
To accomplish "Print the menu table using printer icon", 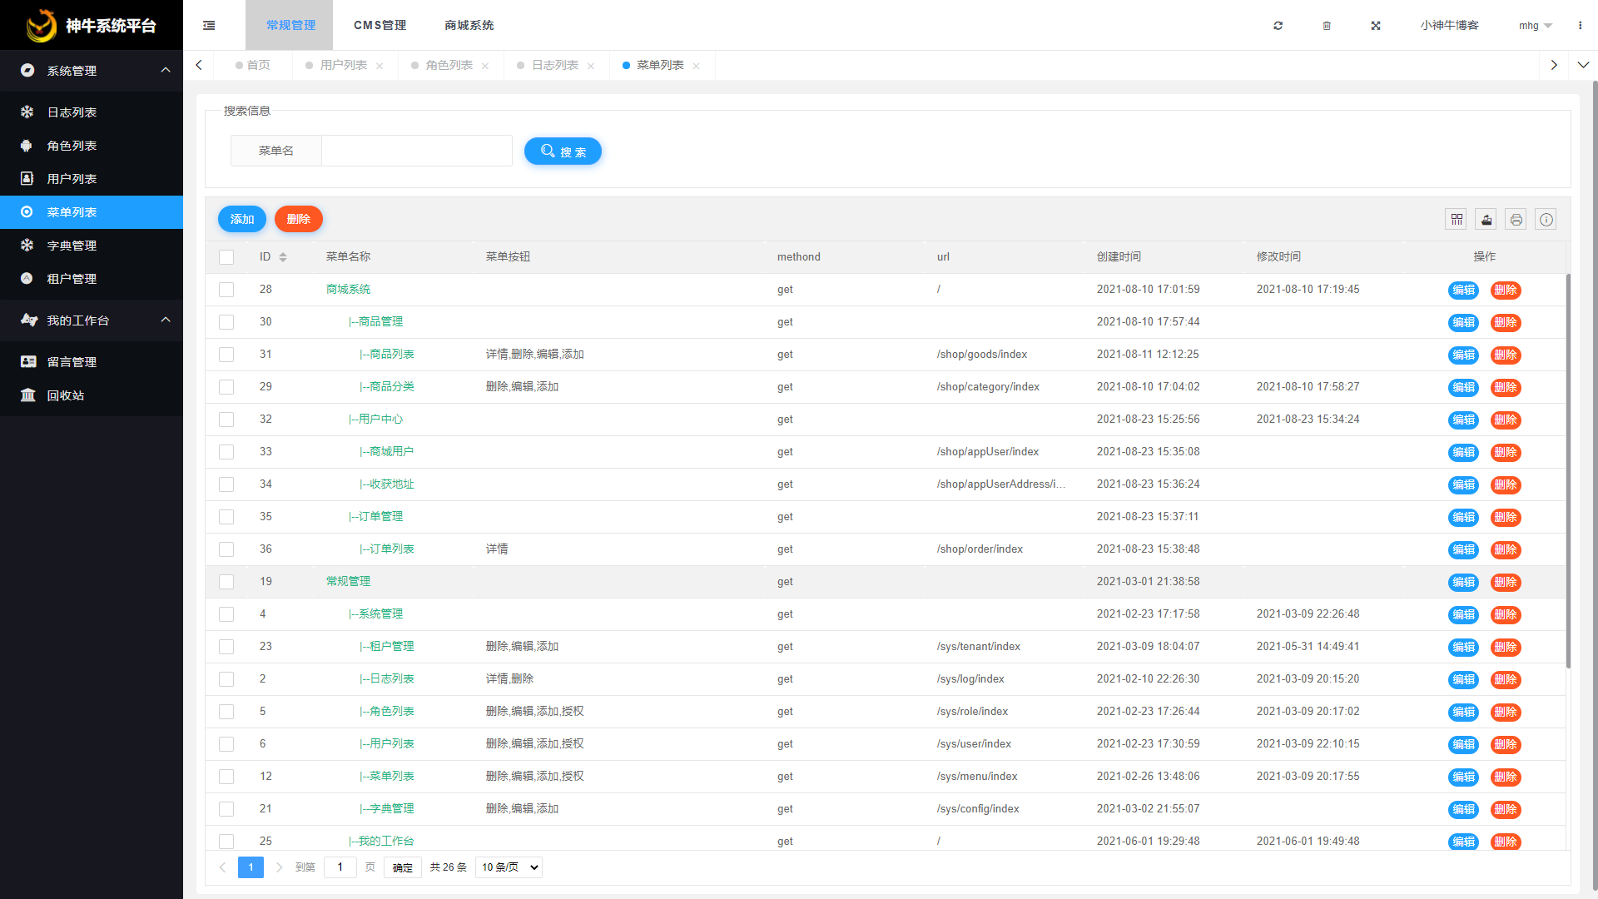I will [1516, 219].
